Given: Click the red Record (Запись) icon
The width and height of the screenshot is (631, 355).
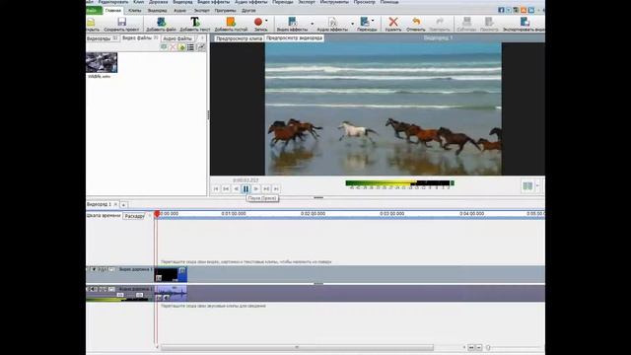Looking at the screenshot, I should (x=258, y=22).
